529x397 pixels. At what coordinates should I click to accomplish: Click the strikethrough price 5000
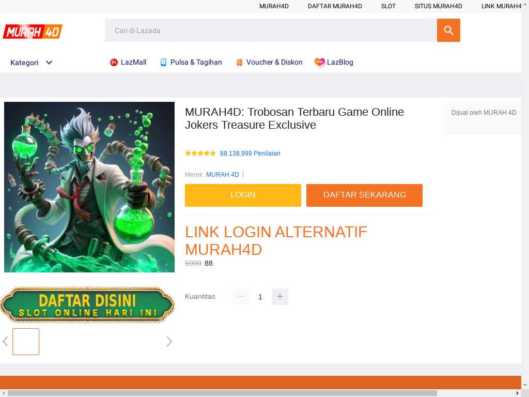(193, 263)
